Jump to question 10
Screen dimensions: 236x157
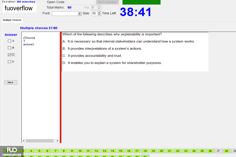(x=80, y=151)
